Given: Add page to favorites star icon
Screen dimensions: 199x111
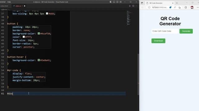Looking at the screenshot, I should click(179, 7).
